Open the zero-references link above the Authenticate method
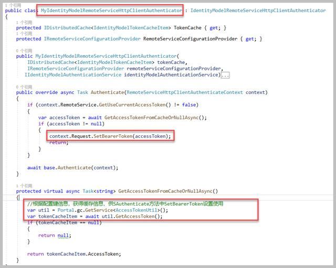The width and height of the screenshot is (336, 268). (x=24, y=87)
